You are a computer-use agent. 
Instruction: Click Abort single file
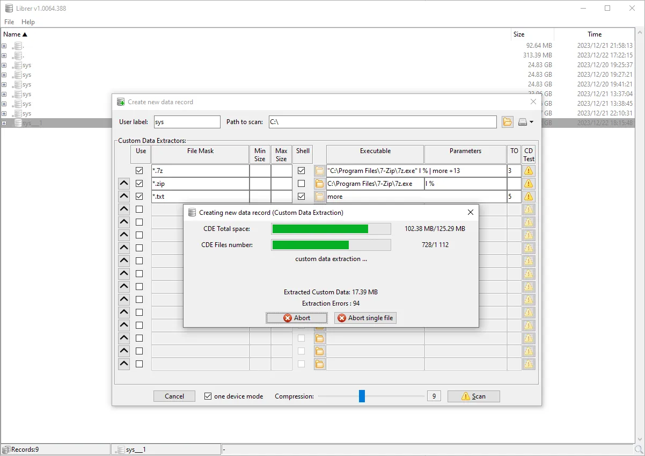365,317
